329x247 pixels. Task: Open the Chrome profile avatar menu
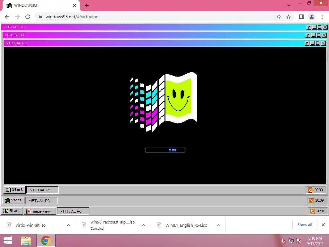(x=312, y=17)
